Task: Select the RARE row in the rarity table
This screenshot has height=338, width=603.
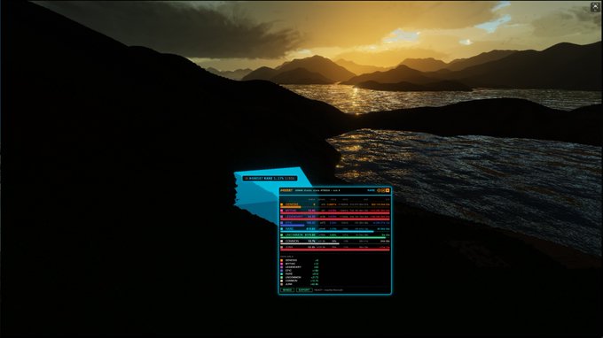Action: [x=335, y=230]
